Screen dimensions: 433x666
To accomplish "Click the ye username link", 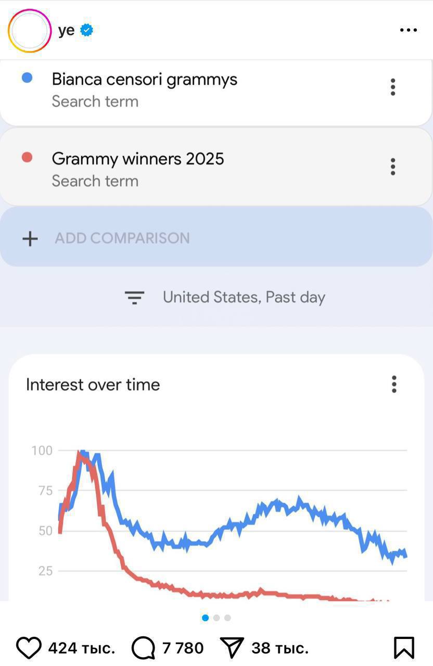I will pos(66,30).
